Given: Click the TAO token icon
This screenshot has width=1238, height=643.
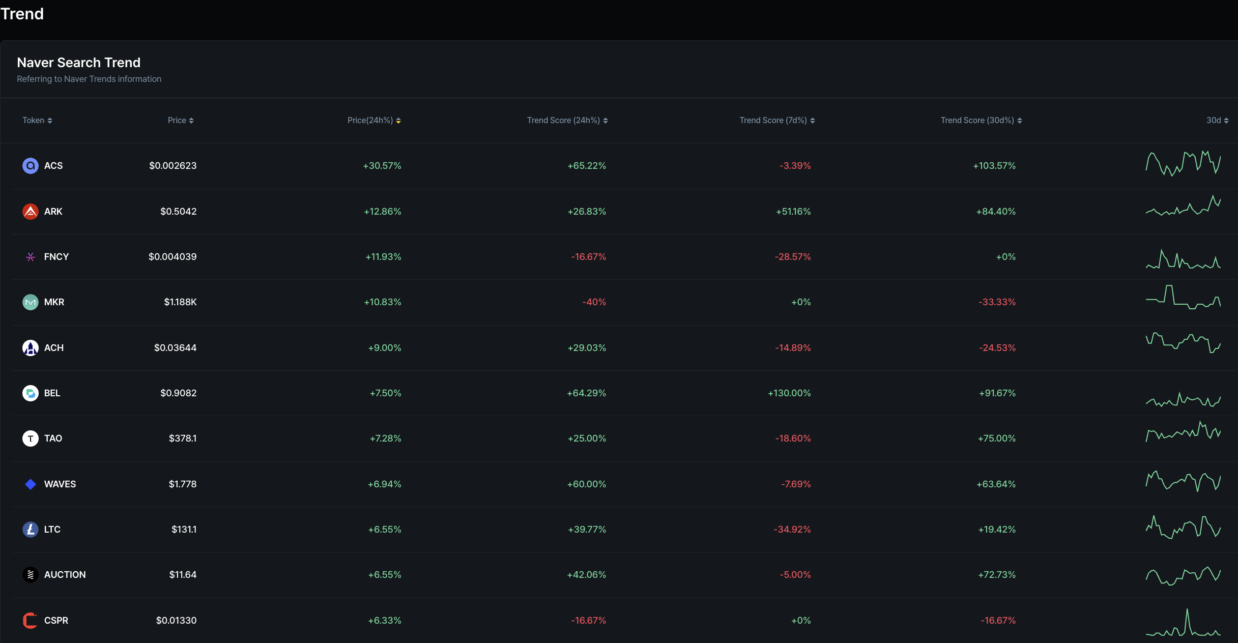Looking at the screenshot, I should pos(31,439).
